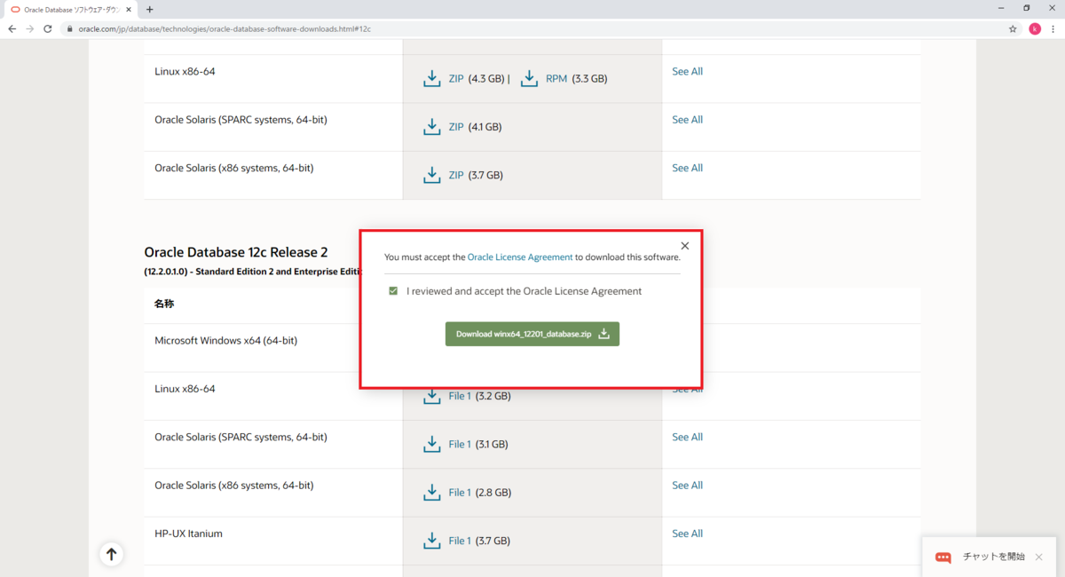Viewport: 1065px width, 577px height.
Task: Click download icon beside File 1 3.1 GB
Action: pos(432,444)
